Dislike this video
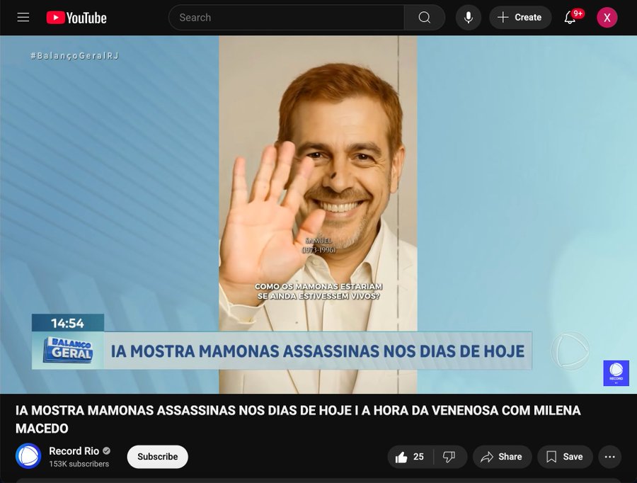 pos(449,457)
